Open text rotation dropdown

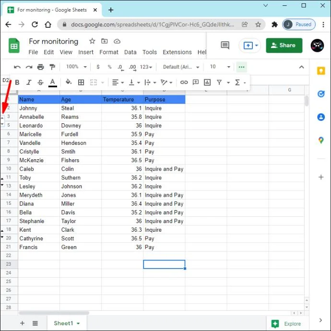pyautogui.click(x=166, y=83)
